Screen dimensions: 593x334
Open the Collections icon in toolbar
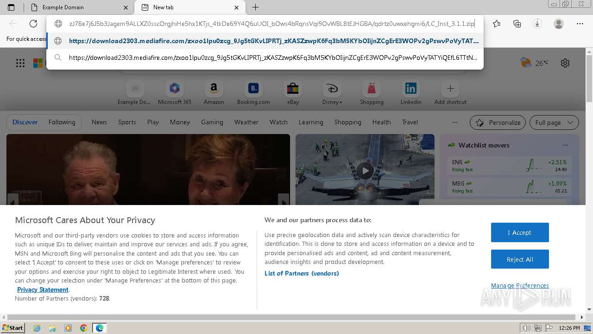point(517,24)
